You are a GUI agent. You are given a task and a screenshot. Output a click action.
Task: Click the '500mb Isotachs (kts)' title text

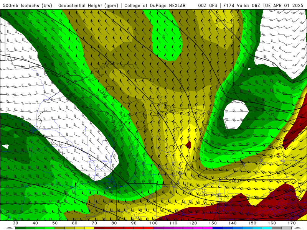(x=27, y=5)
